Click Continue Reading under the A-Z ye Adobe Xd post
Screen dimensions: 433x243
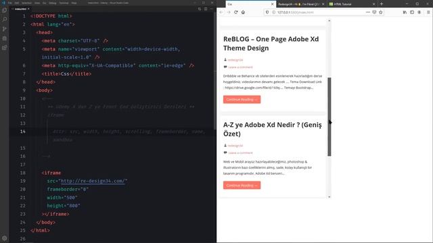(x=242, y=185)
